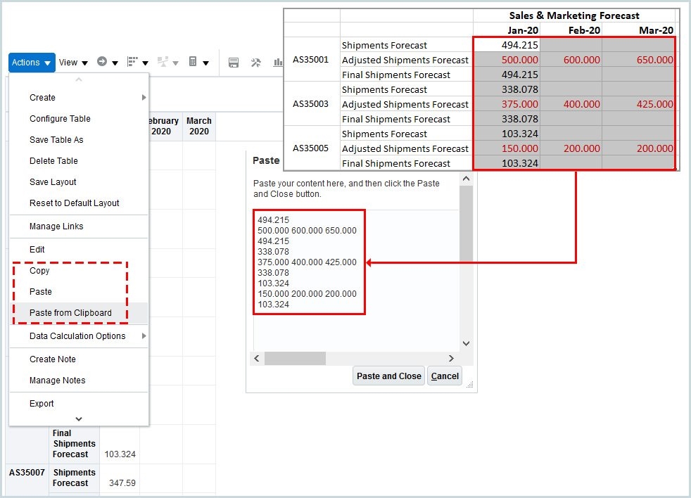Click Export in the Actions menu

[x=42, y=404]
